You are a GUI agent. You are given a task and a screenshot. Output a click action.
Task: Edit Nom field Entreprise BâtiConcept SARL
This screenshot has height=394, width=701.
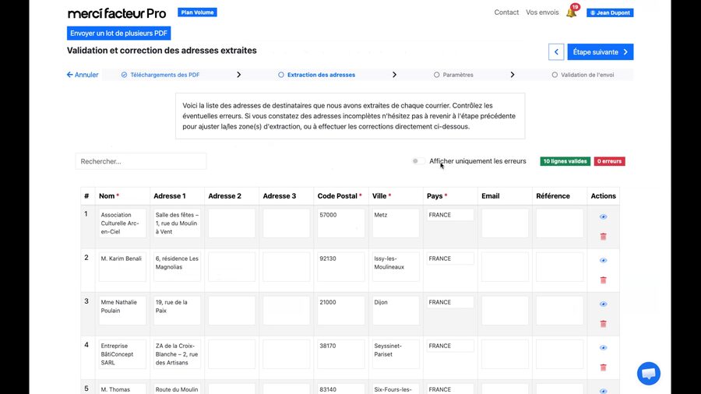click(x=122, y=354)
